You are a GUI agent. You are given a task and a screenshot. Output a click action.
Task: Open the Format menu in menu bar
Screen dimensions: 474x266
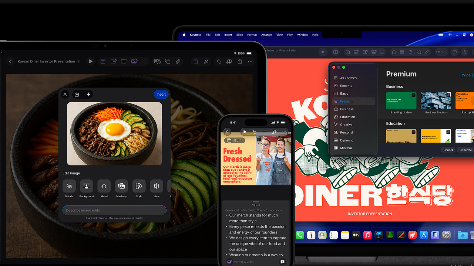tap(252, 35)
